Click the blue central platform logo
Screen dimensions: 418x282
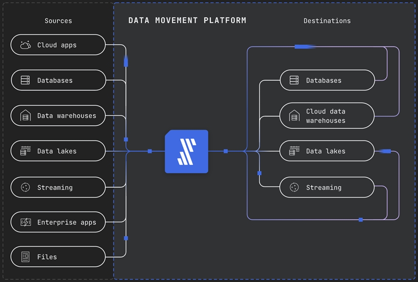186,152
